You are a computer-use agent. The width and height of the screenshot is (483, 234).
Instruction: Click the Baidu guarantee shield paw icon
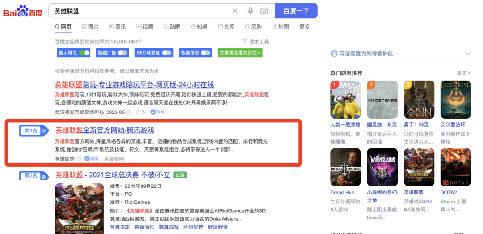(334, 54)
